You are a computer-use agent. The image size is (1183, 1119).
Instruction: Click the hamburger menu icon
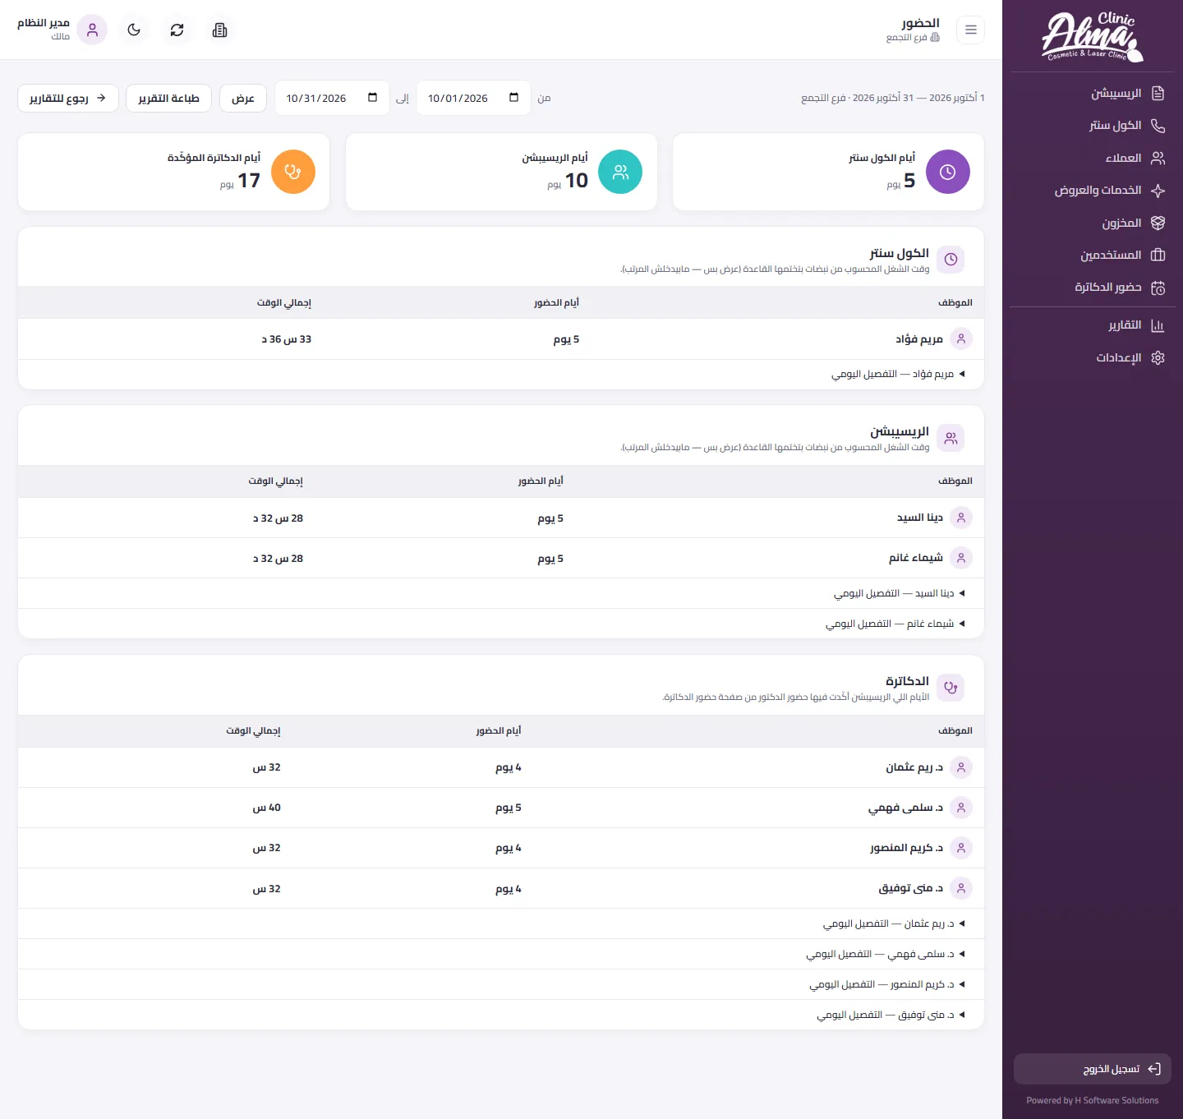tap(971, 30)
